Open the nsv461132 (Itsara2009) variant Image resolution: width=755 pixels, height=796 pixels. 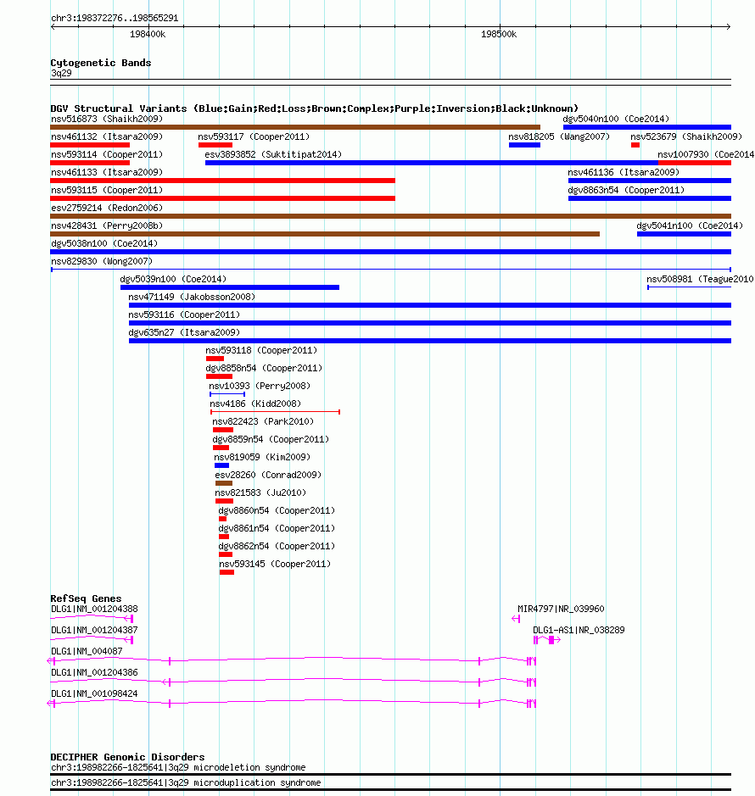pos(107,136)
